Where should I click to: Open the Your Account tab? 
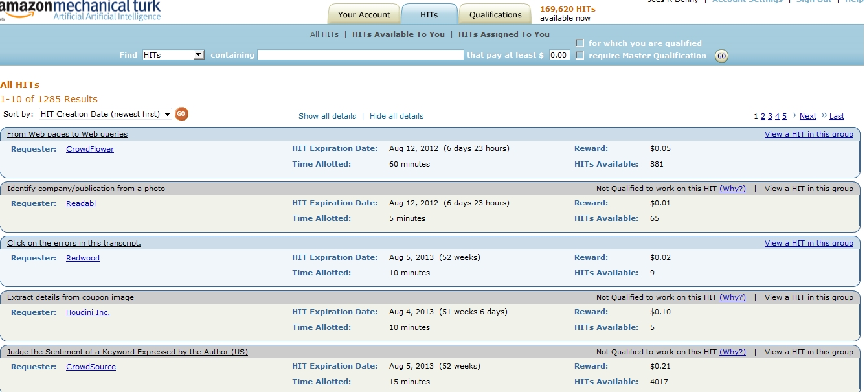(x=364, y=14)
